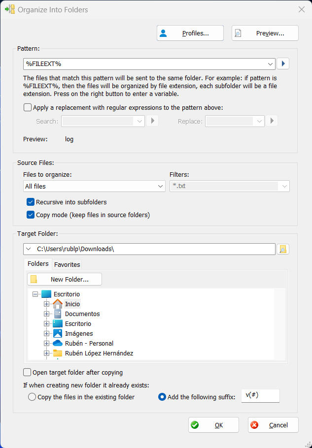The height and width of the screenshot is (448, 312).
Task: Click the suffix input showing v(#)
Action: coord(260,395)
